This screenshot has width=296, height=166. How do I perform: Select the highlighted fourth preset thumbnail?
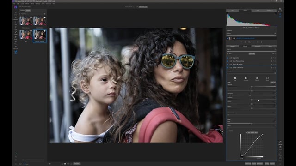pos(40,36)
